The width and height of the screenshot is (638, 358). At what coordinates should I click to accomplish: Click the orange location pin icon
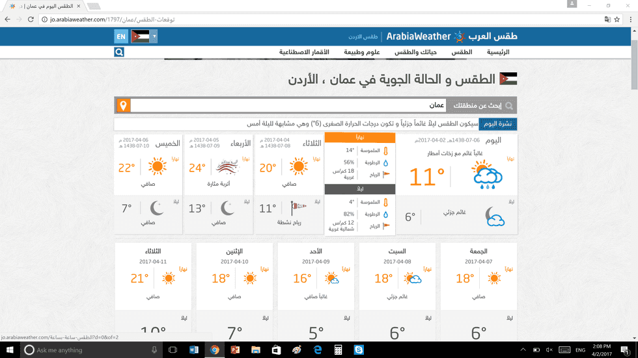(122, 105)
